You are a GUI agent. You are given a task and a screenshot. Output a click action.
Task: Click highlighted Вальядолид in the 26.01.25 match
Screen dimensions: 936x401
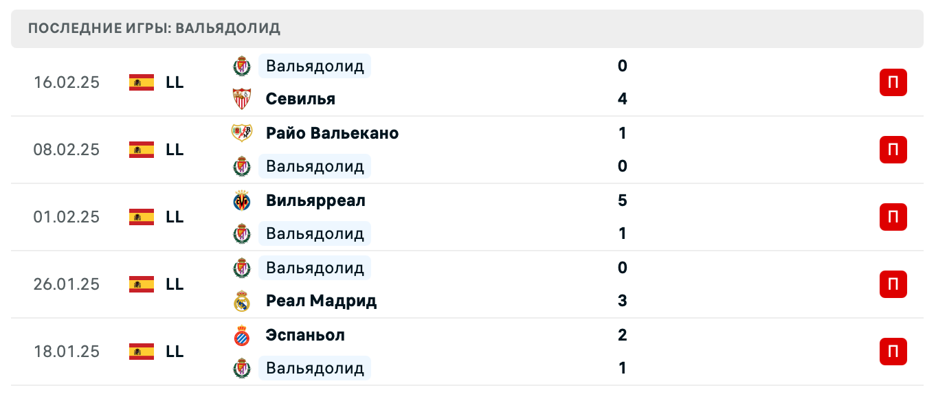pos(315,268)
